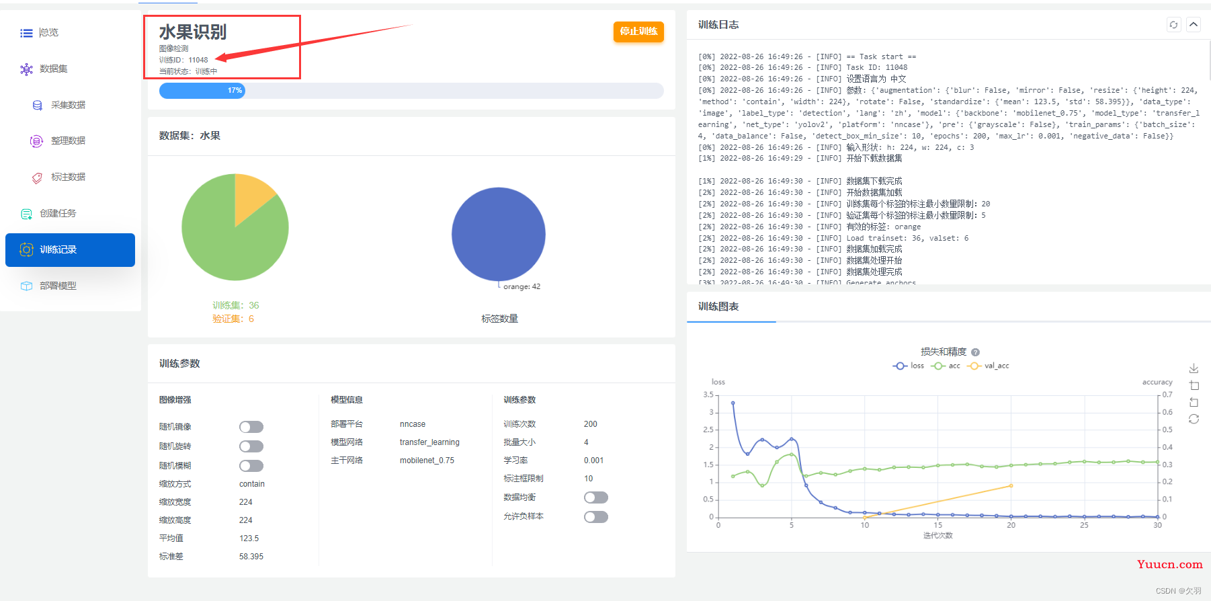Collapse the 训练日志 panel with chevron
The width and height of the screenshot is (1211, 601).
click(1194, 24)
